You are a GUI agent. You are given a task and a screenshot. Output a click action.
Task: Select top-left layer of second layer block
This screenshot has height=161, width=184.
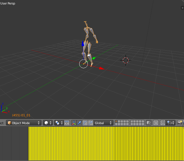pos(132,121)
